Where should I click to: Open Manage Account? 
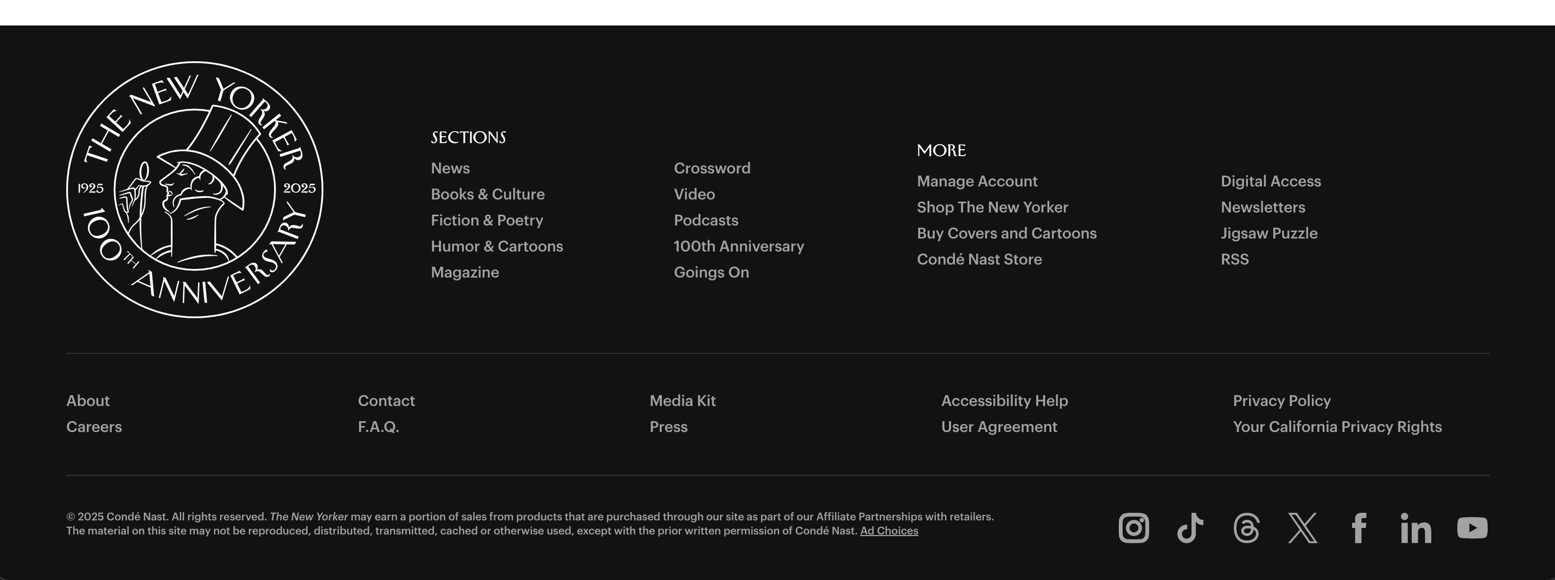pyautogui.click(x=977, y=181)
